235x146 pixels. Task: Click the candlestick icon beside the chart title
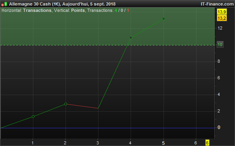4,4
